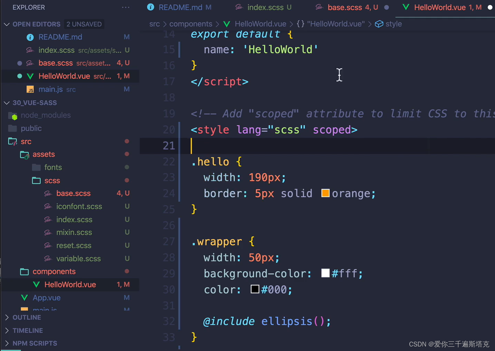Click the JS icon beside main.js in Open Editors
495x351 pixels.
(x=30, y=89)
